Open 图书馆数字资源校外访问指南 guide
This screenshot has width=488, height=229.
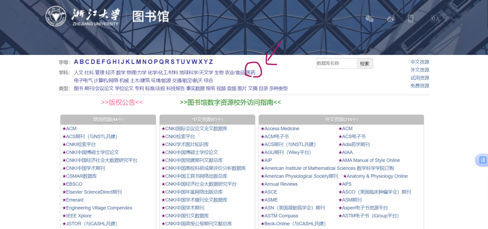point(230,102)
